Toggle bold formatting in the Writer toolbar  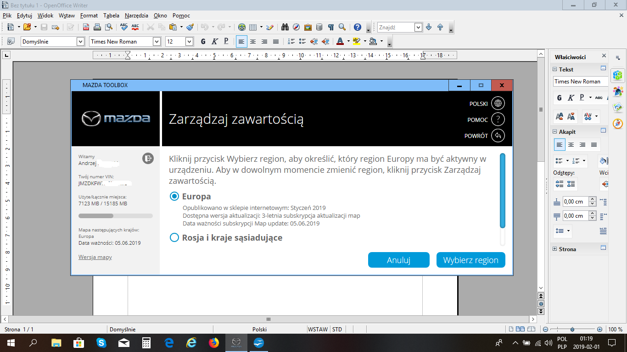tap(203, 42)
